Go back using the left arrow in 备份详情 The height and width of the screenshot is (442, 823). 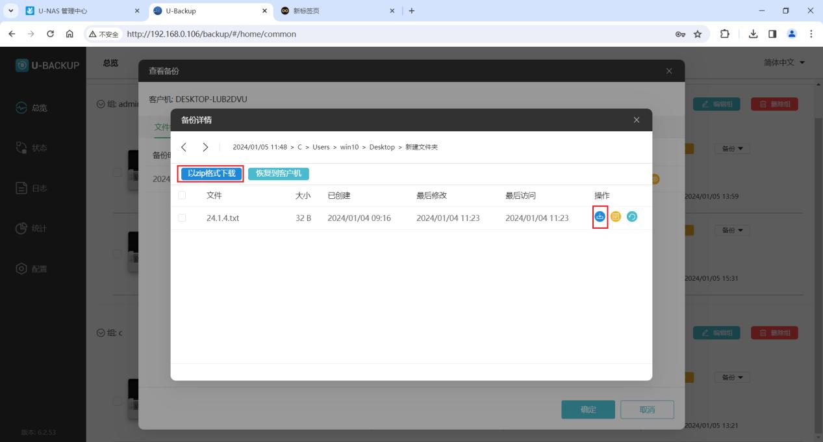coord(184,147)
